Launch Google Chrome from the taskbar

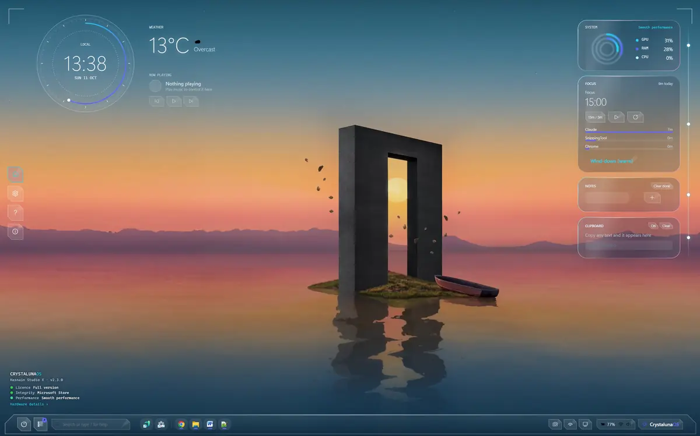pos(181,424)
